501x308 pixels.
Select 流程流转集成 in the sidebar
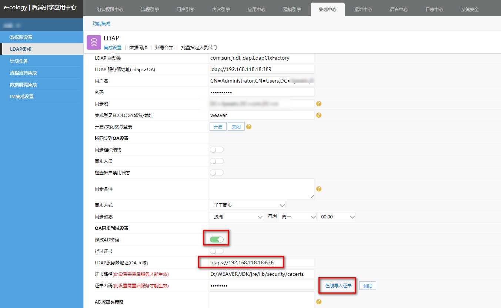41,73
